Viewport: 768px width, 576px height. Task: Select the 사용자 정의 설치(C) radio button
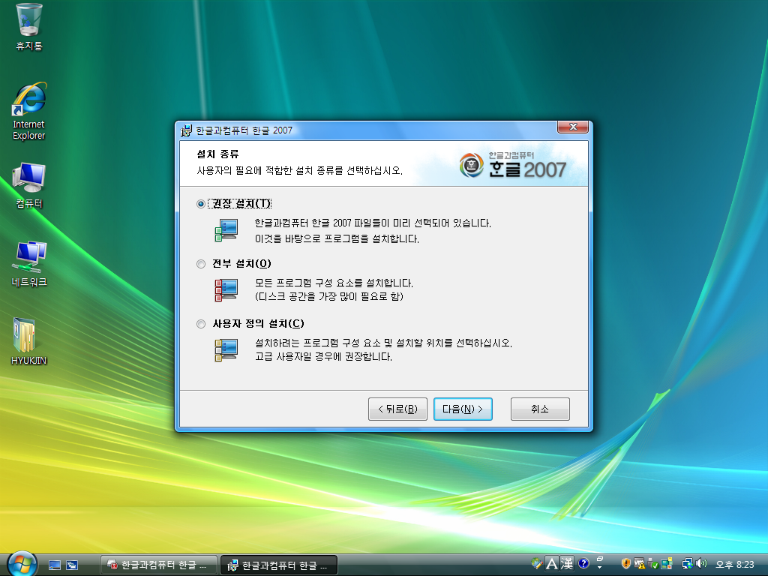point(201,324)
